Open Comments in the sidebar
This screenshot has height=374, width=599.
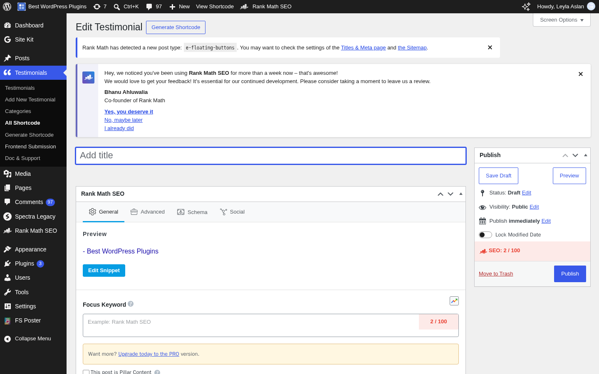coord(33,202)
